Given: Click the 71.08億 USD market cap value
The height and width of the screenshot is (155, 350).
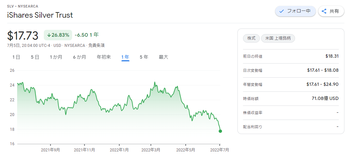Looking at the screenshot, I should tap(325, 98).
